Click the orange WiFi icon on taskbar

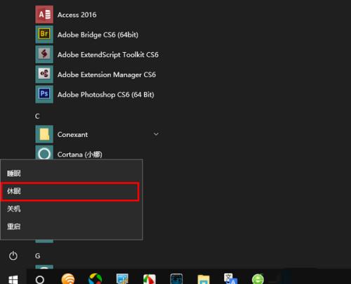click(x=68, y=279)
